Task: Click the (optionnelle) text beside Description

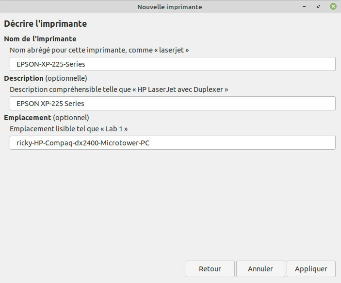Action: 66,78
